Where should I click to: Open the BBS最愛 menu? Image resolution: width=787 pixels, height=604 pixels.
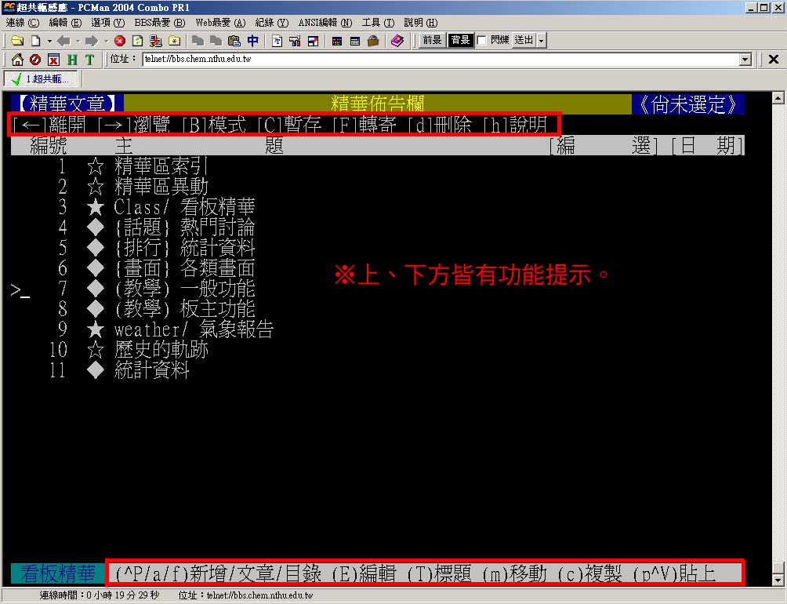tap(160, 23)
